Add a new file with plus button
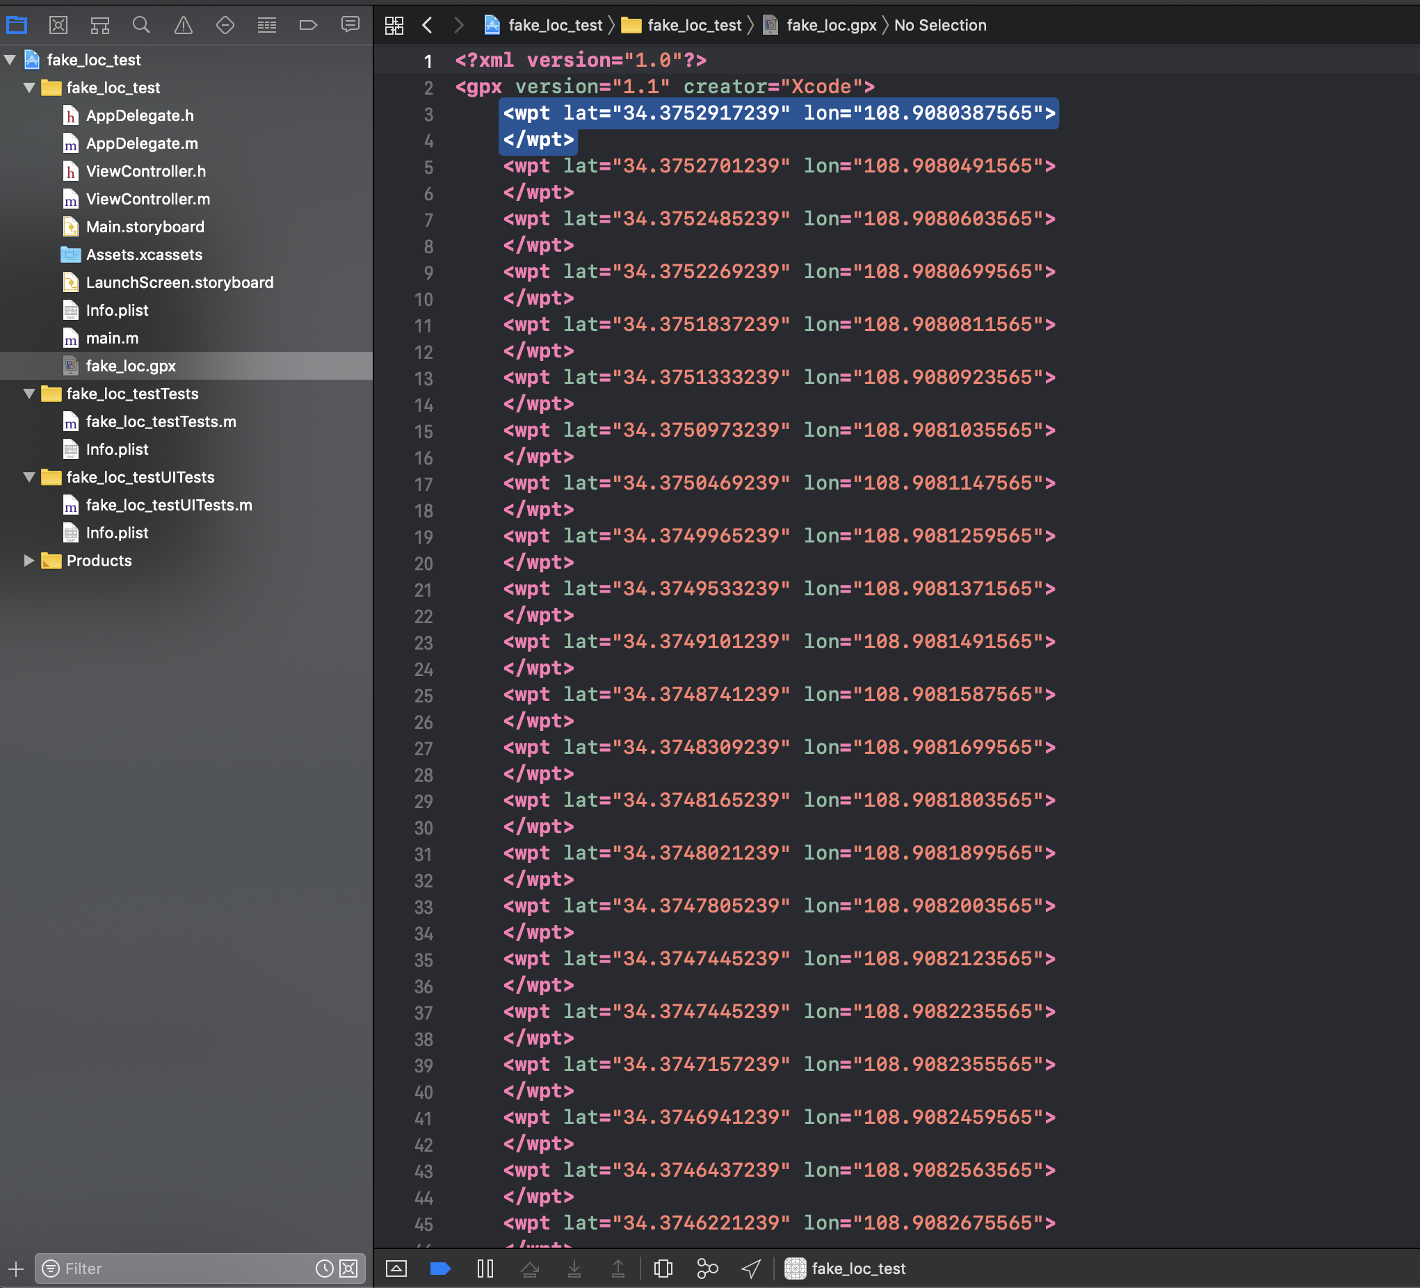Screen dimensions: 1420x1288 pos(15,1269)
